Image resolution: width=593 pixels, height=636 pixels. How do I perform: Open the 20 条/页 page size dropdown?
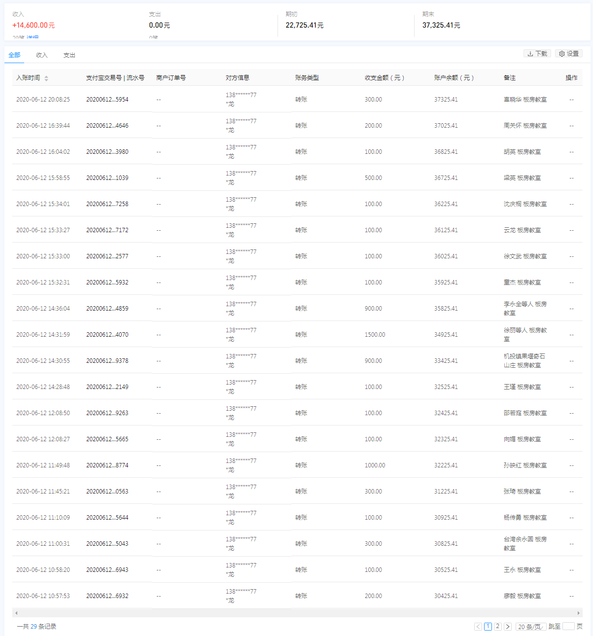tap(530, 627)
